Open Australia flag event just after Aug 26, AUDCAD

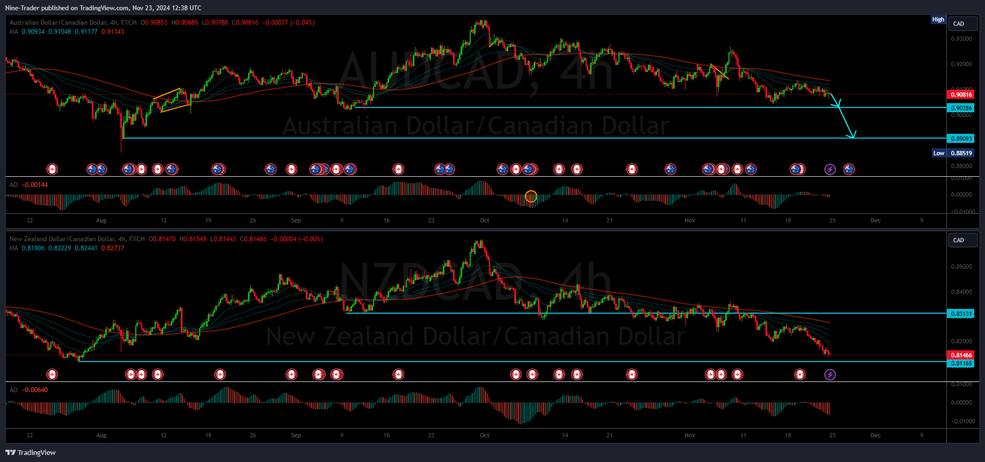pos(271,169)
